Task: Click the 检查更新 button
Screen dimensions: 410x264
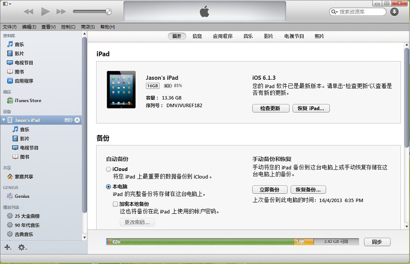Action: [x=271, y=108]
